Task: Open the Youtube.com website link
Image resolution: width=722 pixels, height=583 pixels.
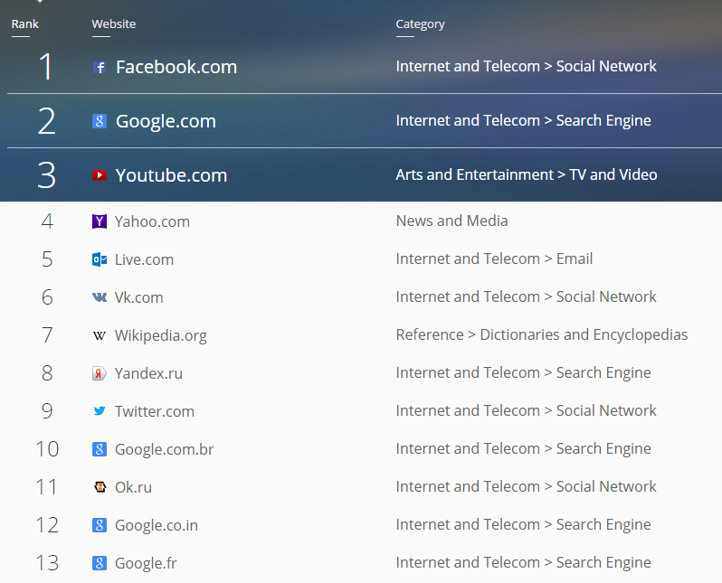Action: point(171,175)
